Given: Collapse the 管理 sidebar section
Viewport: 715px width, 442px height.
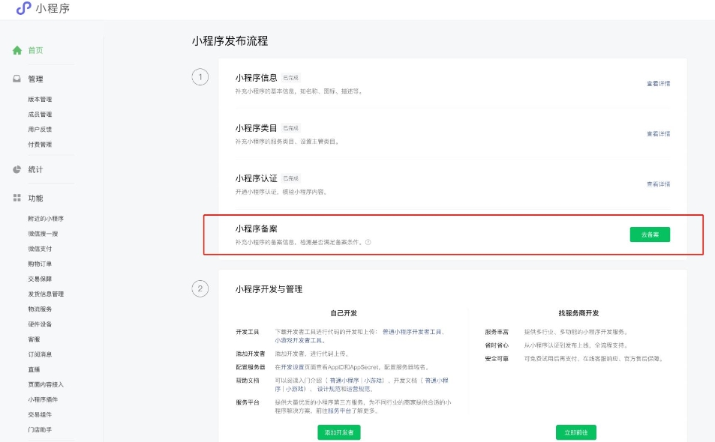Looking at the screenshot, I should [x=36, y=78].
